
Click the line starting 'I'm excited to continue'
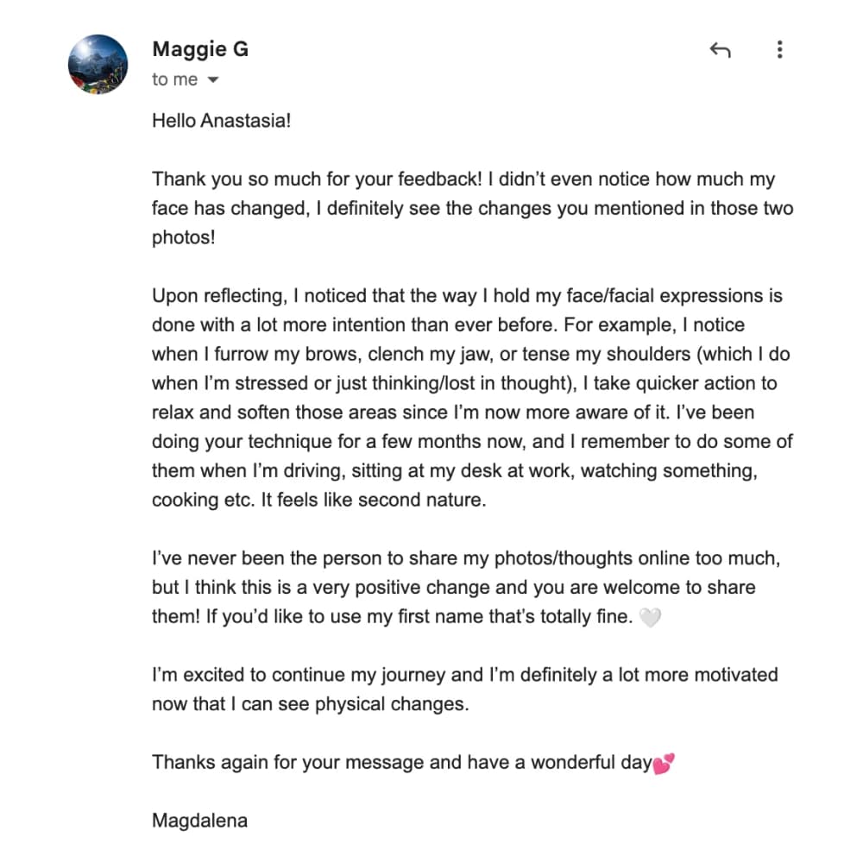464,675
